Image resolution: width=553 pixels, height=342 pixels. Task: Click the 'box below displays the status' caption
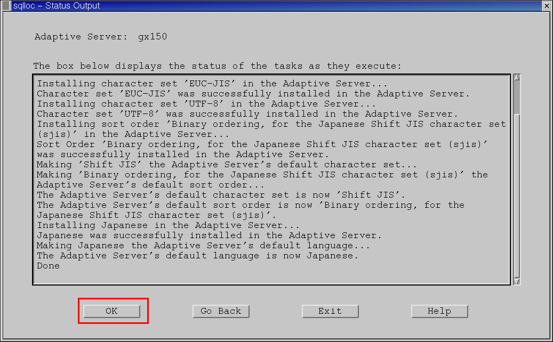217,66
